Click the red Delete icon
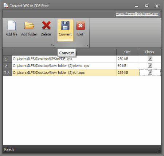Screen dimensions: 164x156 [46, 25]
